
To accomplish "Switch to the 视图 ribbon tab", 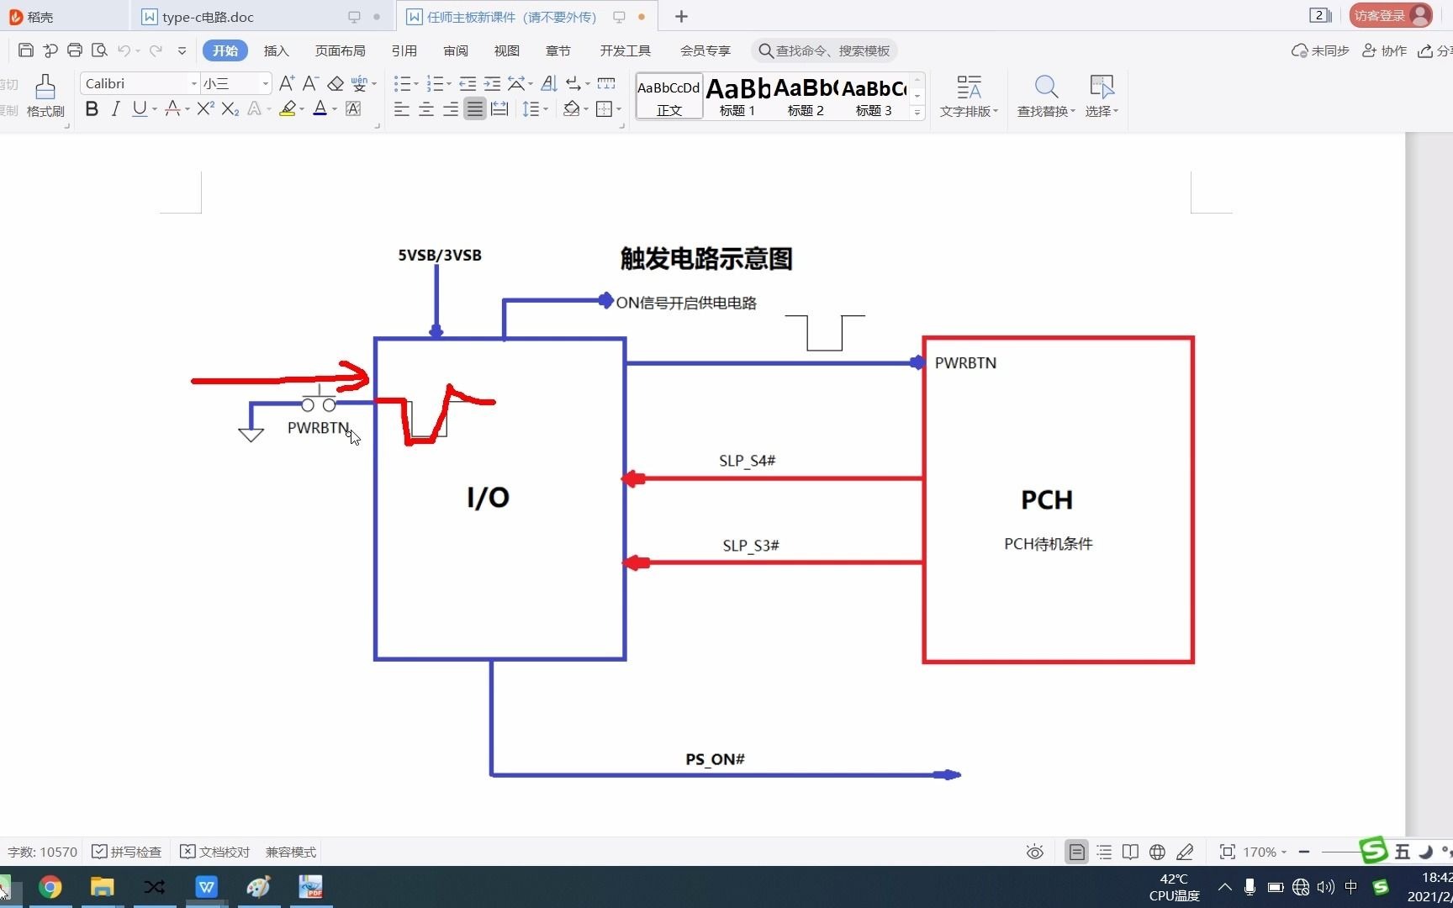I will [x=506, y=50].
